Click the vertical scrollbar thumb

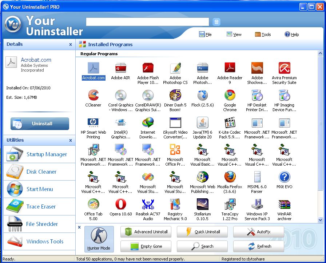(320, 123)
